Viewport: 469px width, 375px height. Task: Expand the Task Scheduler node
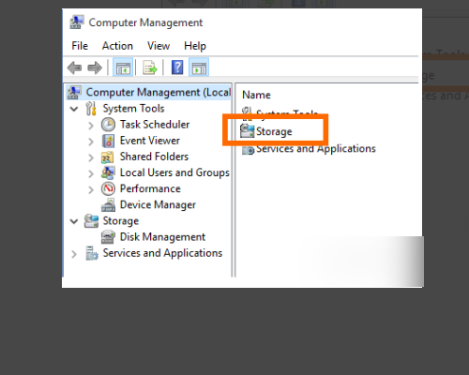coord(91,126)
